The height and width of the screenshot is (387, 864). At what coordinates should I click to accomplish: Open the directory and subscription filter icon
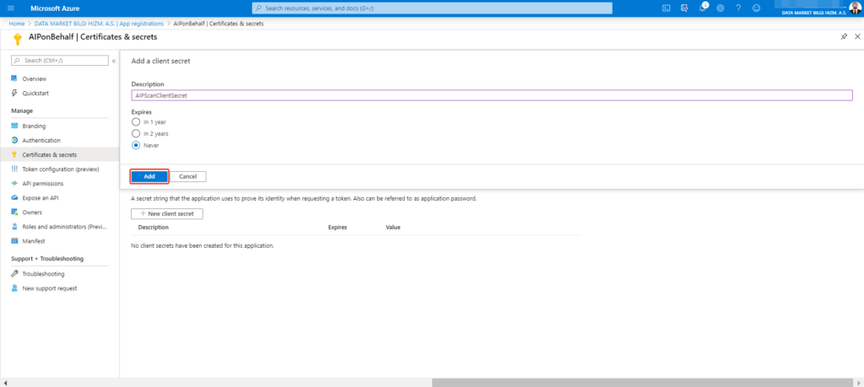684,8
